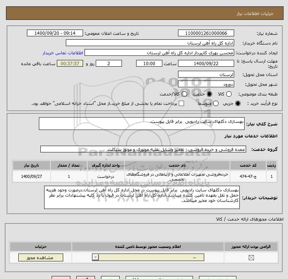Click the اعلام وضعیت مجوز header

(x=148, y=246)
